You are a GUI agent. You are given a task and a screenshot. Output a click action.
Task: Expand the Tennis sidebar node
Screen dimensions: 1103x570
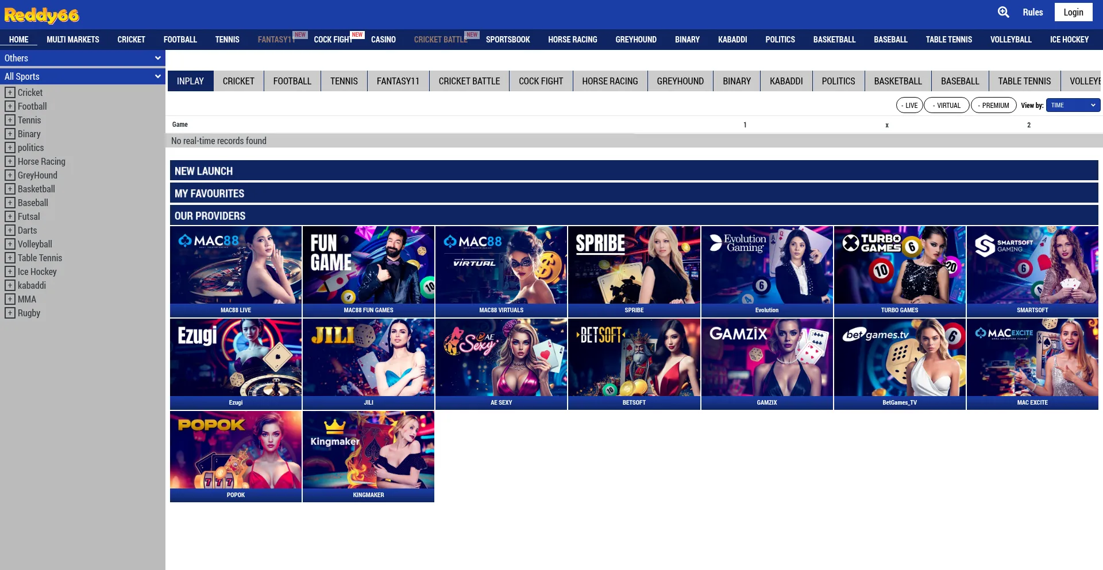(x=10, y=120)
